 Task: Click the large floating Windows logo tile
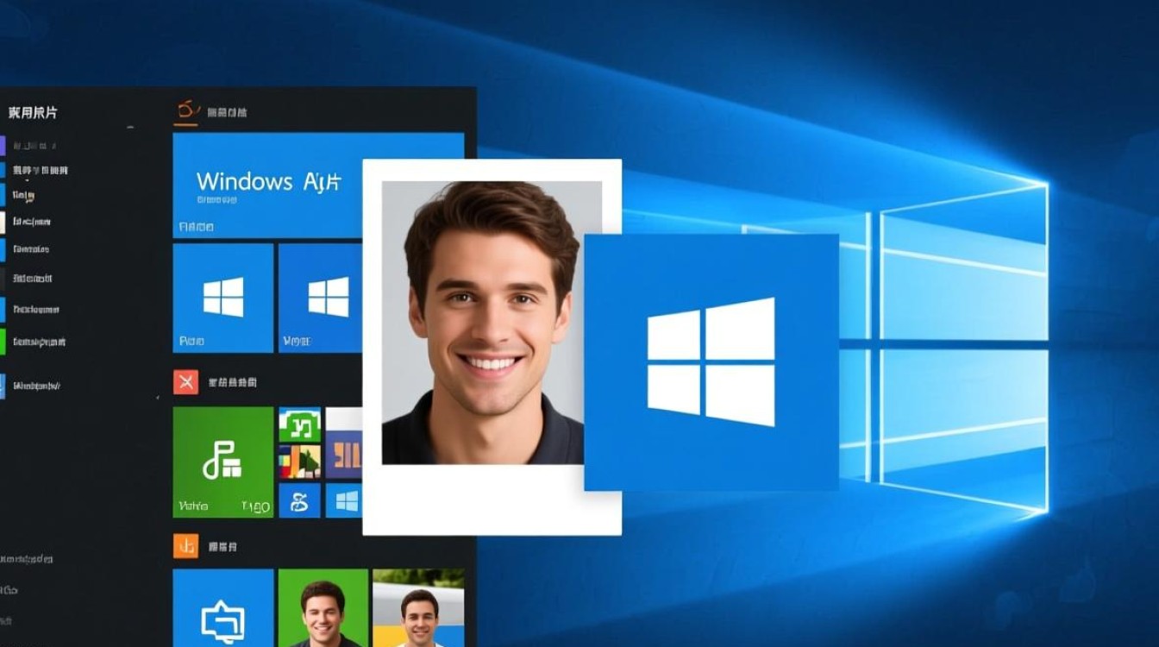[x=711, y=361]
